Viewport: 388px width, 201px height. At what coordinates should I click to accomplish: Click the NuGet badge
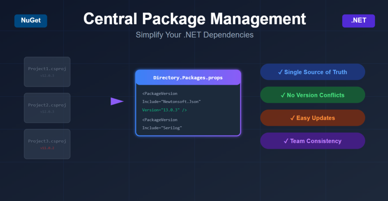pyautogui.click(x=31, y=21)
